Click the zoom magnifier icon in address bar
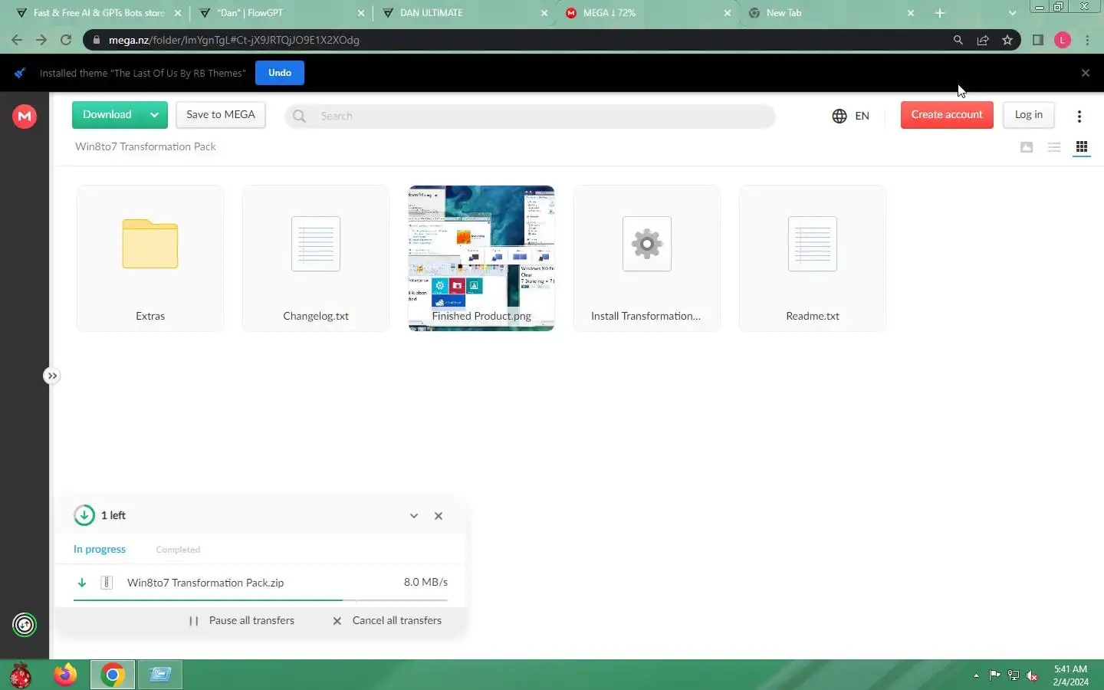 click(x=958, y=40)
